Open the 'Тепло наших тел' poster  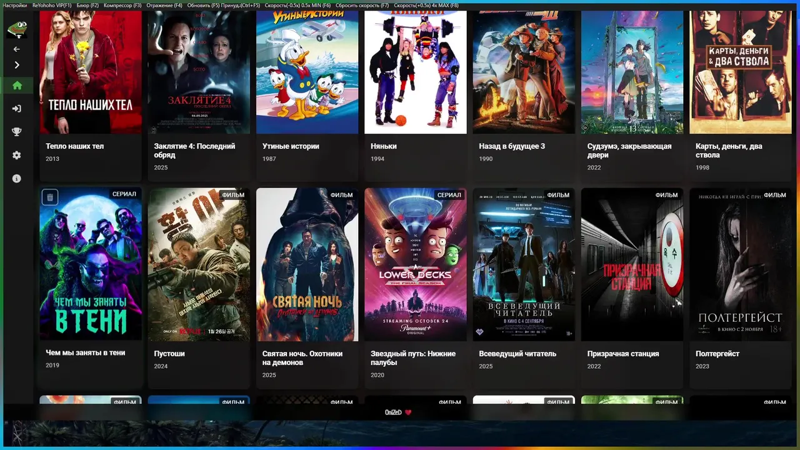click(x=91, y=72)
